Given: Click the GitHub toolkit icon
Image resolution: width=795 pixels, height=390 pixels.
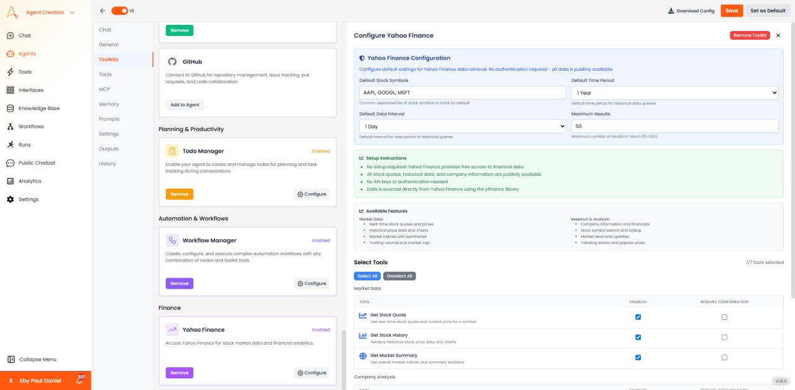Looking at the screenshot, I should click(172, 61).
